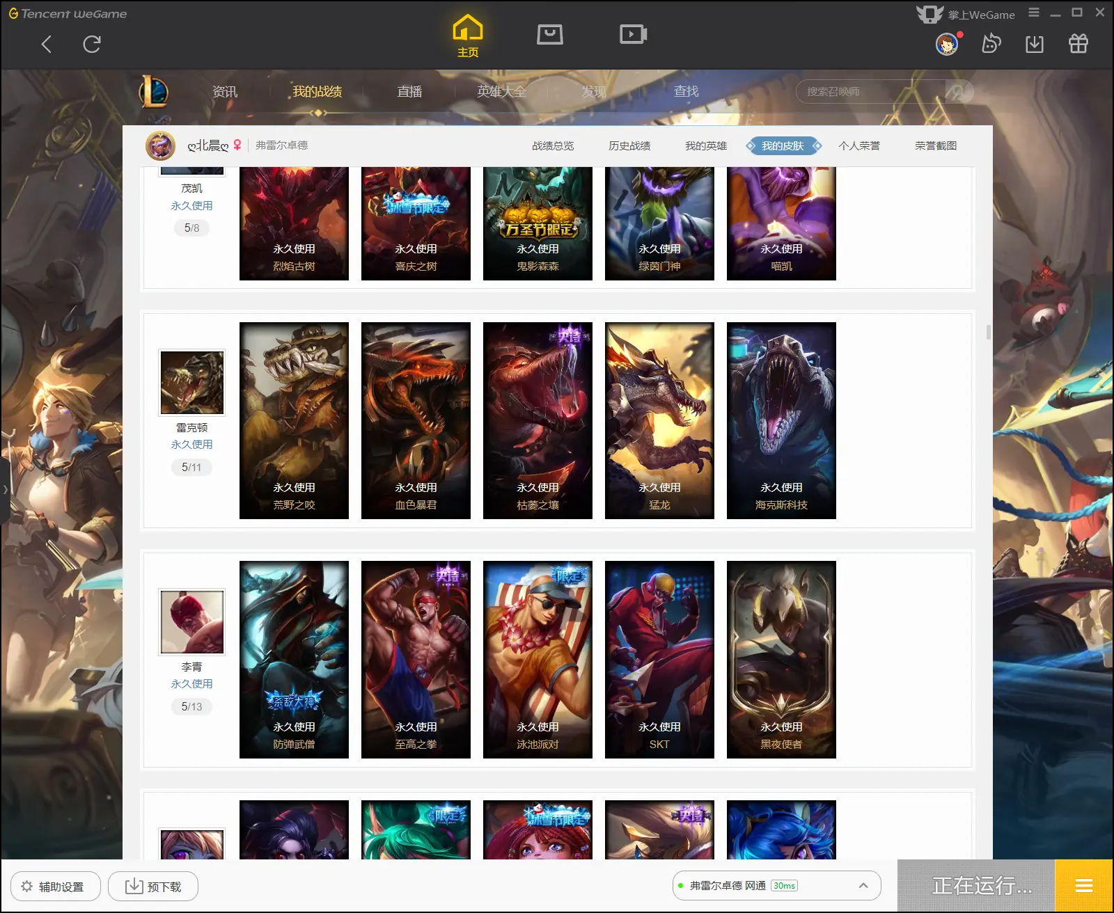
Task: Click the 5/13 skin count badge
Action: pos(191,706)
